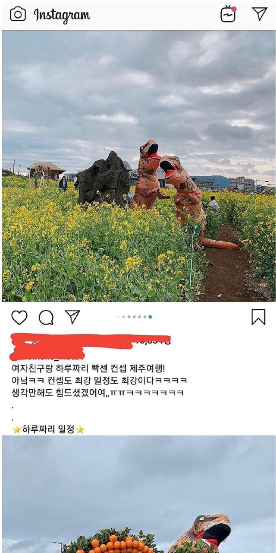Open direct messages paper plane at top
The image size is (276, 553).
(259, 14)
